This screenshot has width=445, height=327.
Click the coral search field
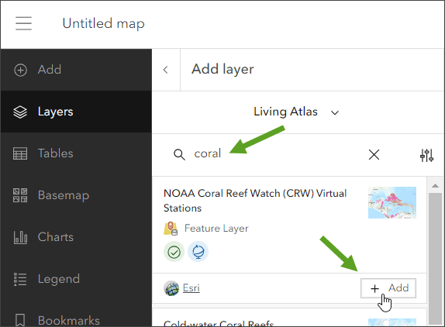coord(270,154)
